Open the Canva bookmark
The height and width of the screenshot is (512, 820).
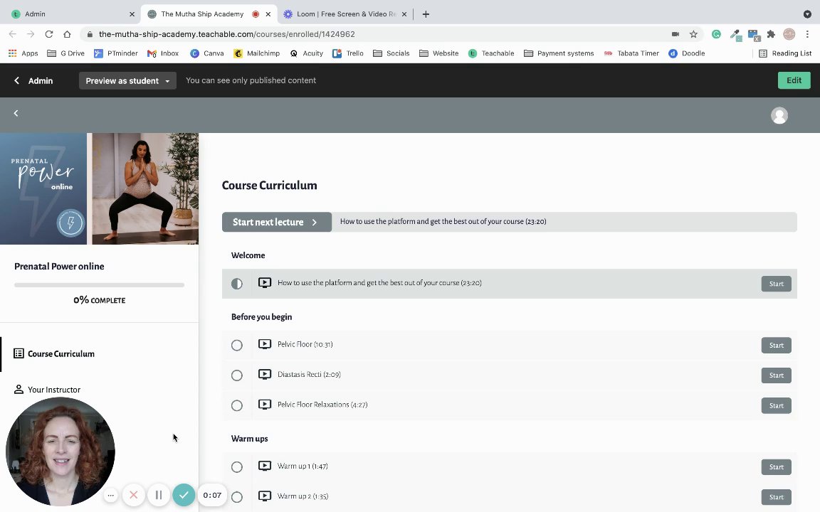[207, 53]
